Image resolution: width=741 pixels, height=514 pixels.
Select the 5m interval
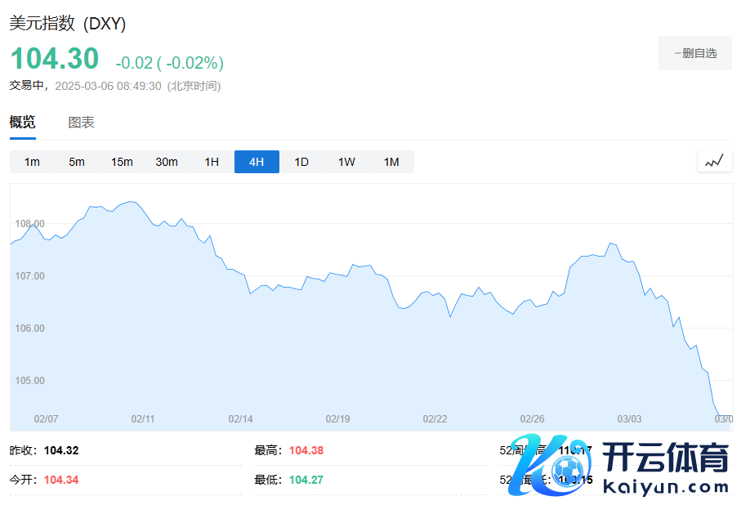click(77, 162)
